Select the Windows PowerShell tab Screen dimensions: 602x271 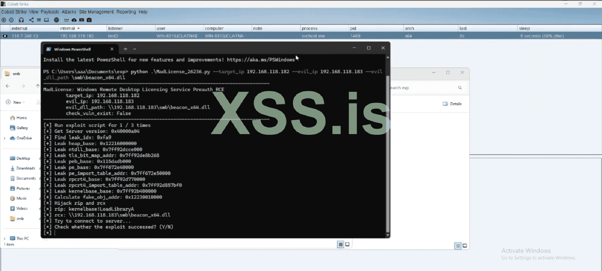[80, 49]
